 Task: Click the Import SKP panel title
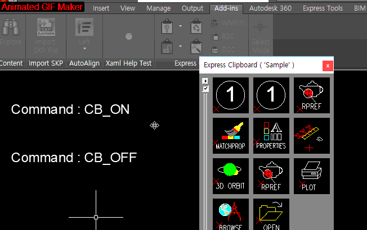(x=46, y=63)
